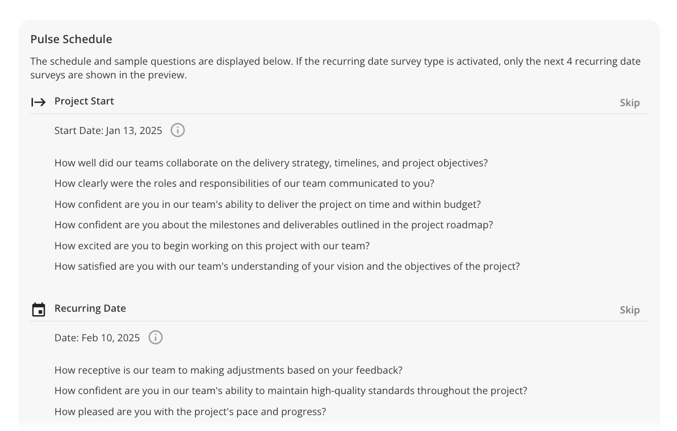Screen dimensions: 677x431
Task: Select question about teams collaborating on delivery strategy
Action: [271, 163]
